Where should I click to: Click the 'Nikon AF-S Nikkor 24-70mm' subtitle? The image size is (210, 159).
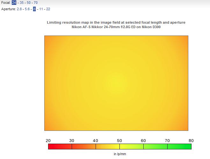click(116, 27)
